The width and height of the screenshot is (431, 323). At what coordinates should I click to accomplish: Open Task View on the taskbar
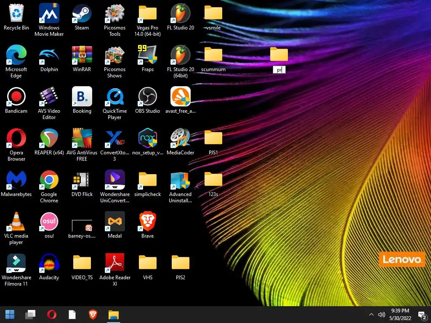click(x=30, y=315)
